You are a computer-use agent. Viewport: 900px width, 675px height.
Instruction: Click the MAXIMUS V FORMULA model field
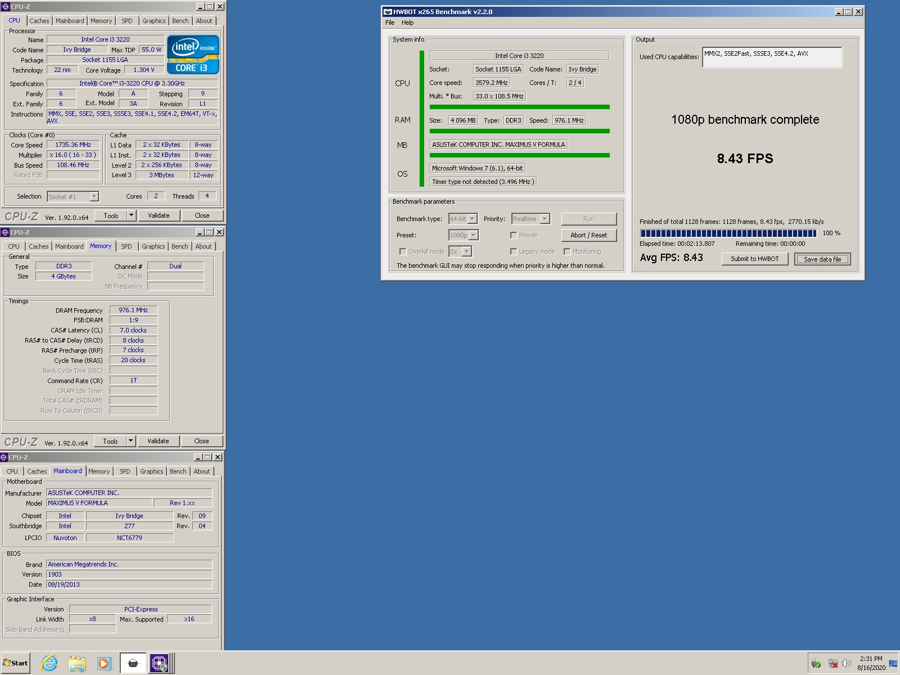(98, 503)
